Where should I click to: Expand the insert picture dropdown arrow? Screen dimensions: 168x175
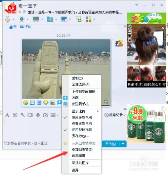(x=58, y=115)
